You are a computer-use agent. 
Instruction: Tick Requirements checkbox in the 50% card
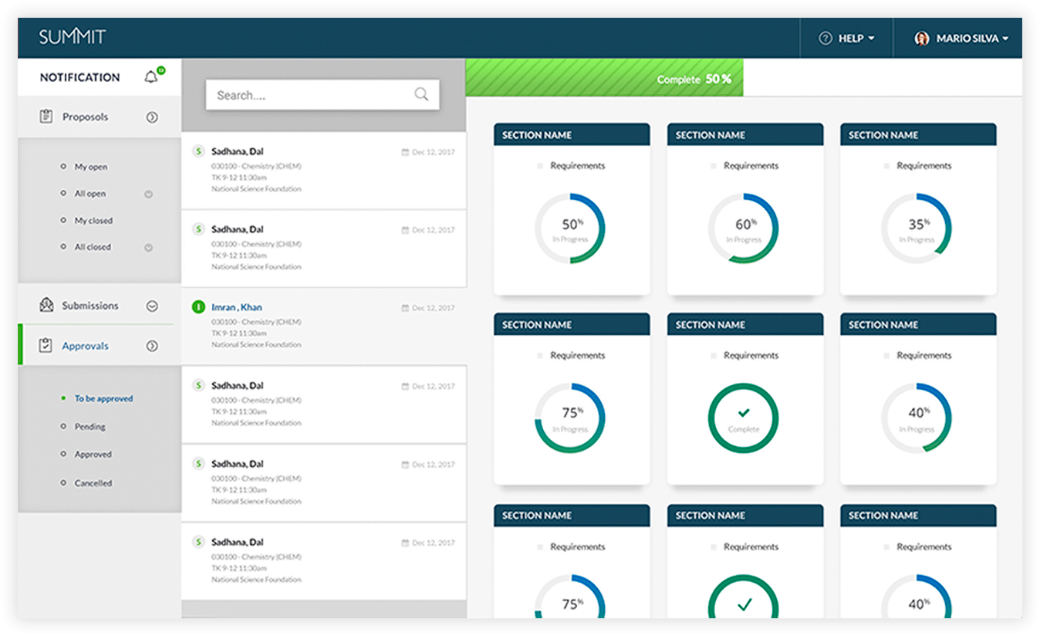pyautogui.click(x=539, y=166)
